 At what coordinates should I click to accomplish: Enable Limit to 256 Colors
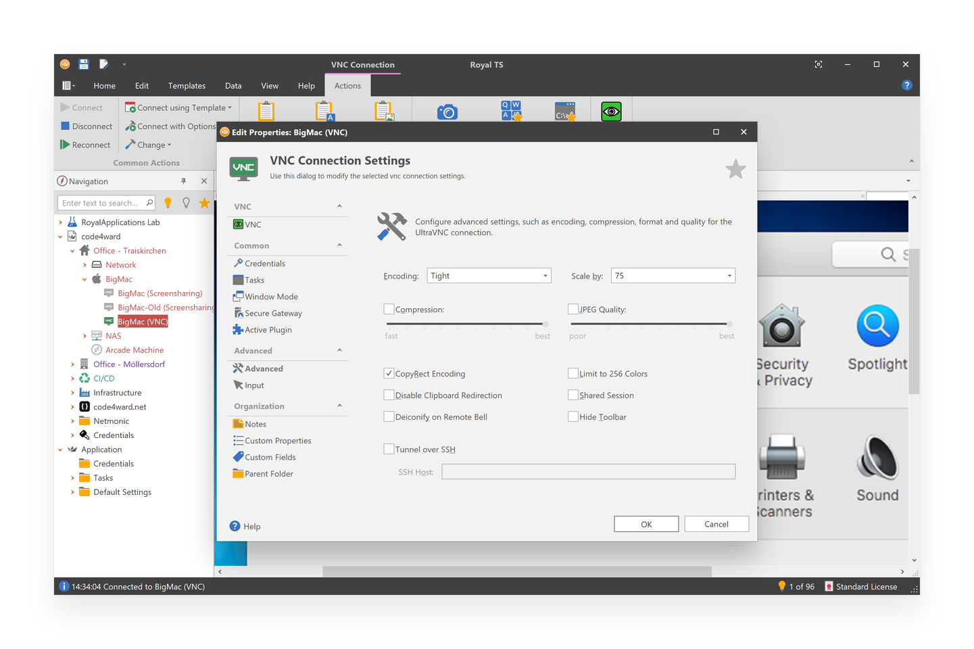click(573, 372)
